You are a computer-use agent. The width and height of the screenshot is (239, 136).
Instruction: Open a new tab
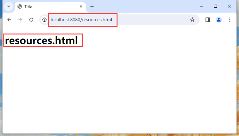pyautogui.click(x=92, y=6)
